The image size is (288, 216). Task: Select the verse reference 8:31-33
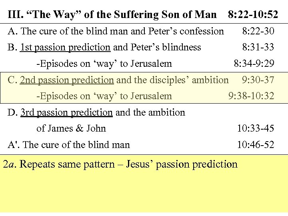(258, 47)
